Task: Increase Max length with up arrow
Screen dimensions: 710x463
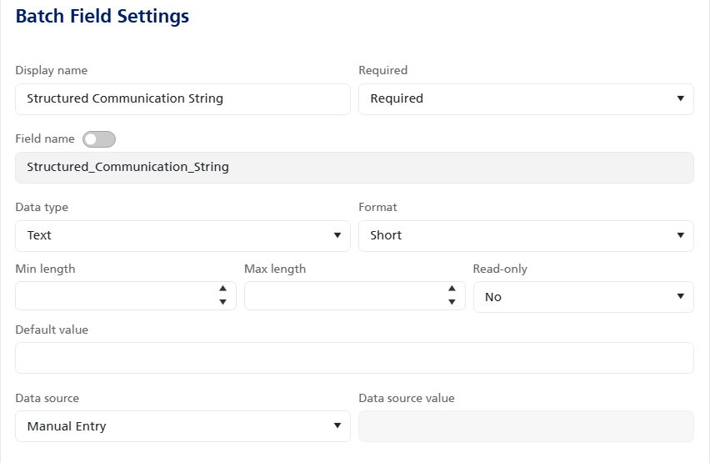Action: tap(451, 289)
